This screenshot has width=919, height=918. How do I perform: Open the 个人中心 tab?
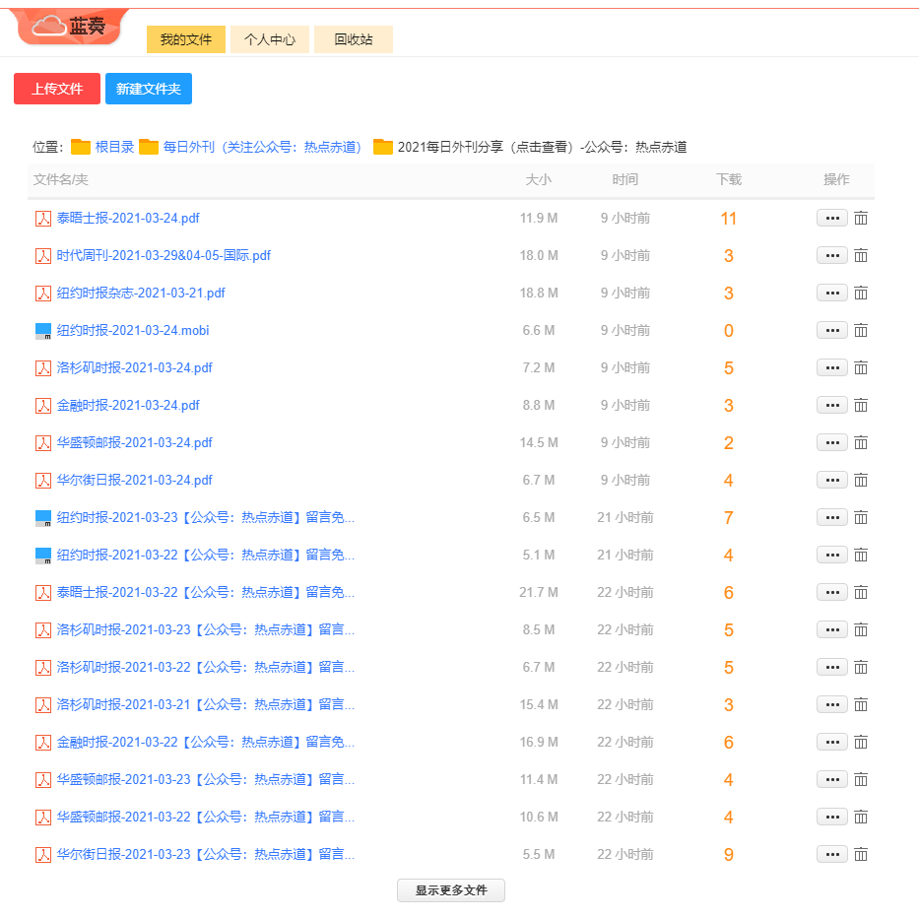point(270,39)
